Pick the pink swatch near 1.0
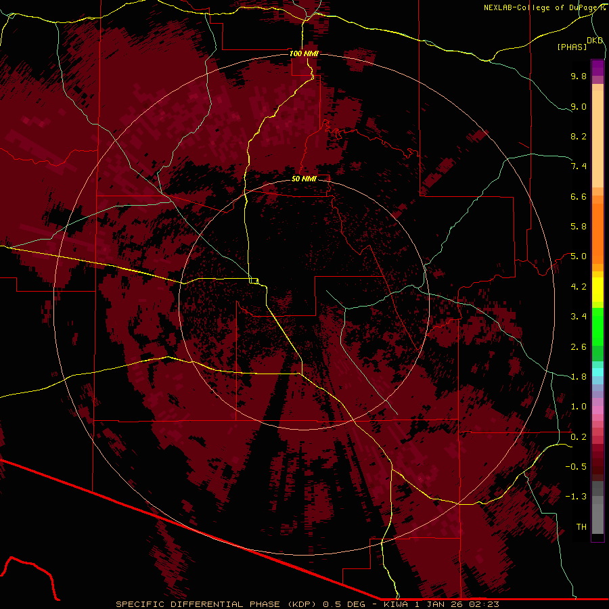Image resolution: width=609 pixels, height=609 pixels. 597,410
